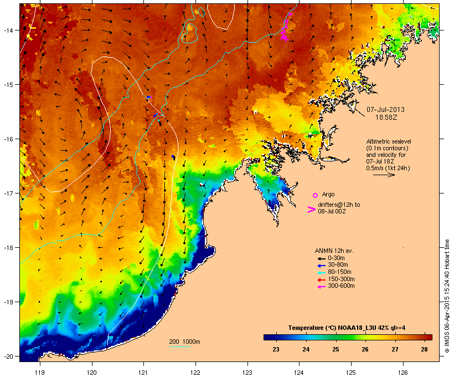
Task: Click latitude axis label -17
Action: pyautogui.click(x=8, y=193)
